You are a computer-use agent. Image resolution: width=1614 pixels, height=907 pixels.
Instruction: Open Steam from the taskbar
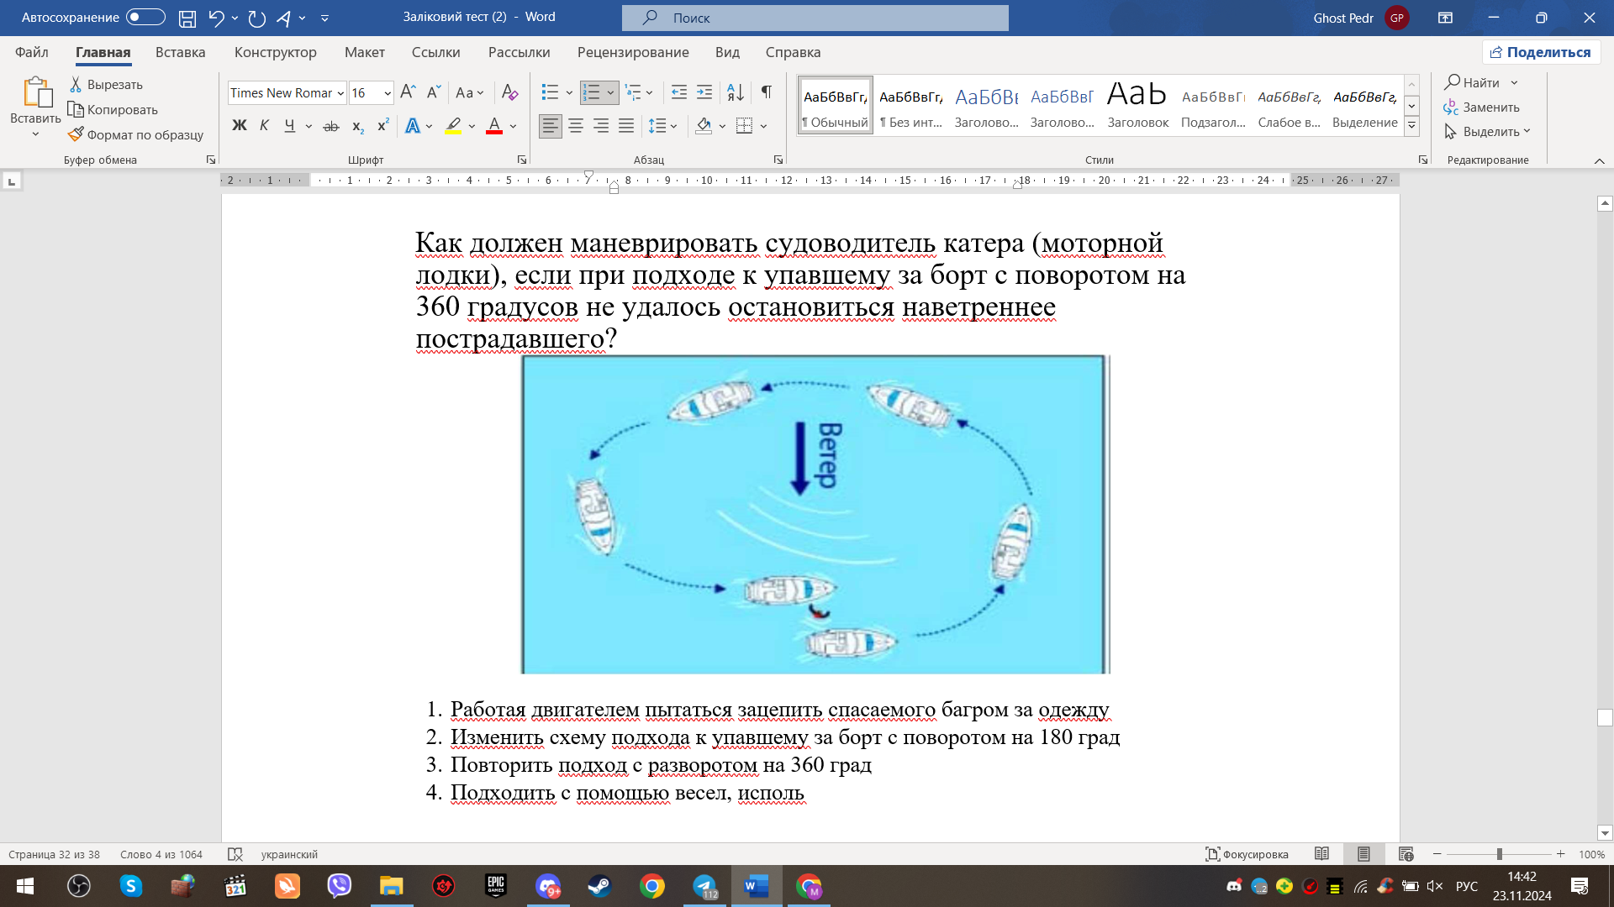pos(599,886)
